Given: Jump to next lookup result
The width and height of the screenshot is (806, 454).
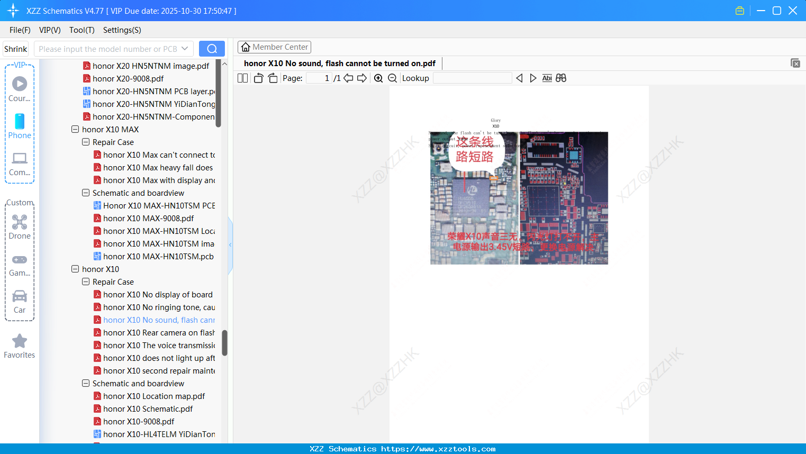Looking at the screenshot, I should [x=533, y=78].
